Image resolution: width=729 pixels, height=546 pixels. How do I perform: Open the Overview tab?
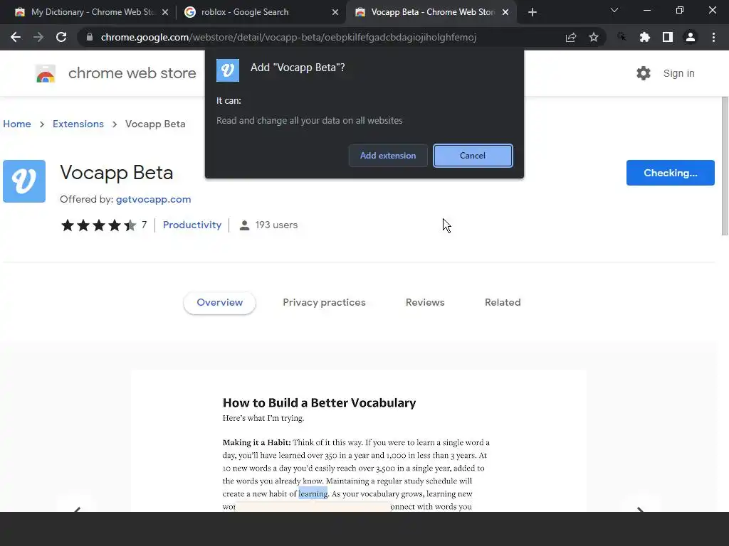(219, 303)
